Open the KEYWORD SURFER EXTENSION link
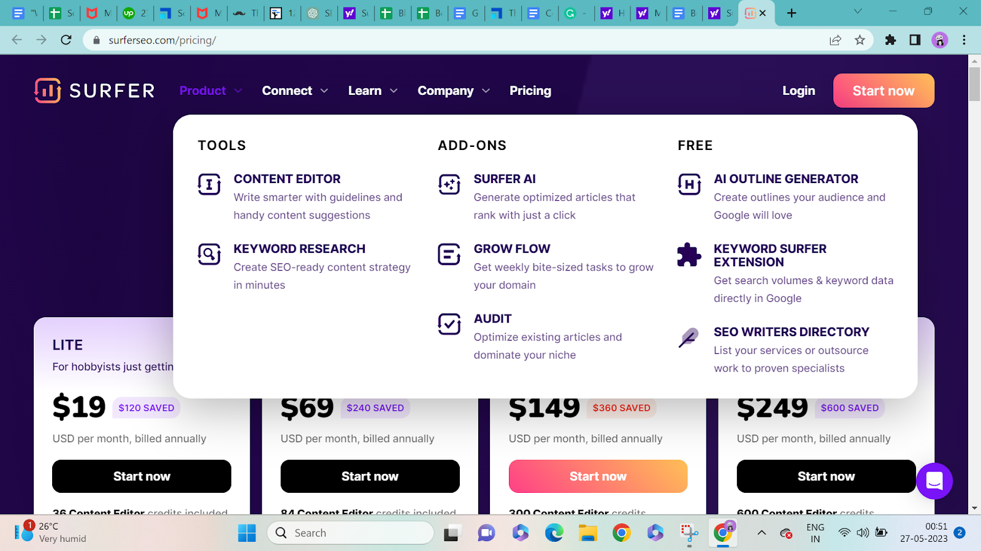Viewport: 981px width, 551px height. tap(770, 255)
